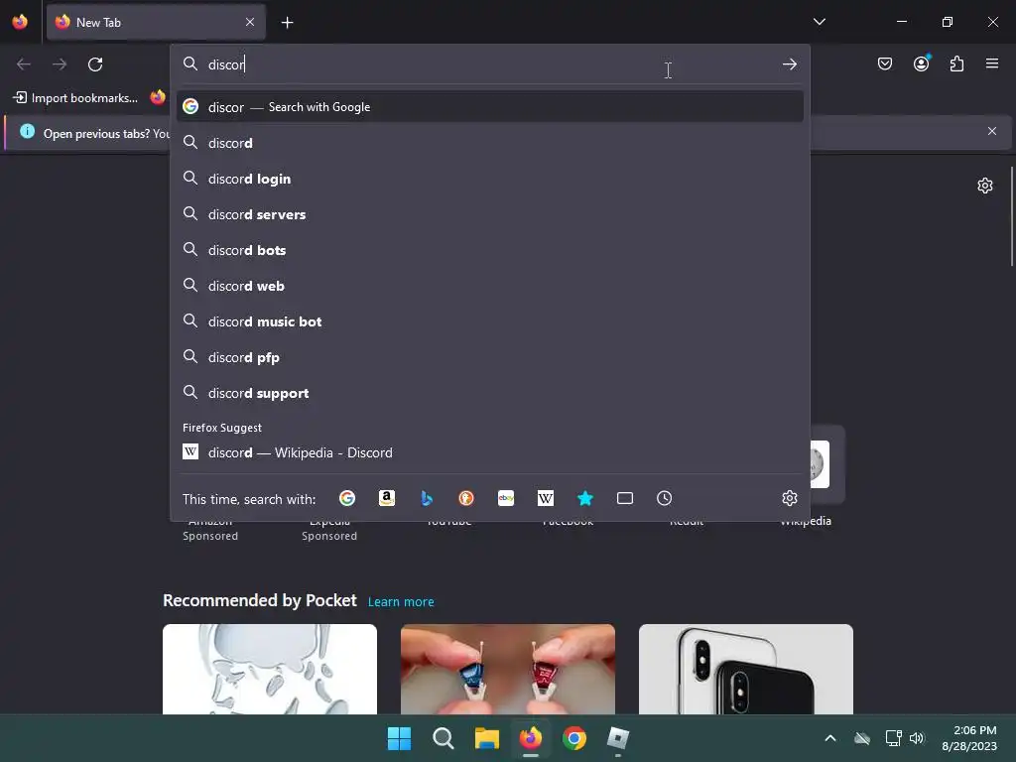
Task: Choose the 'discord bots' suggestion
Action: (x=490, y=250)
